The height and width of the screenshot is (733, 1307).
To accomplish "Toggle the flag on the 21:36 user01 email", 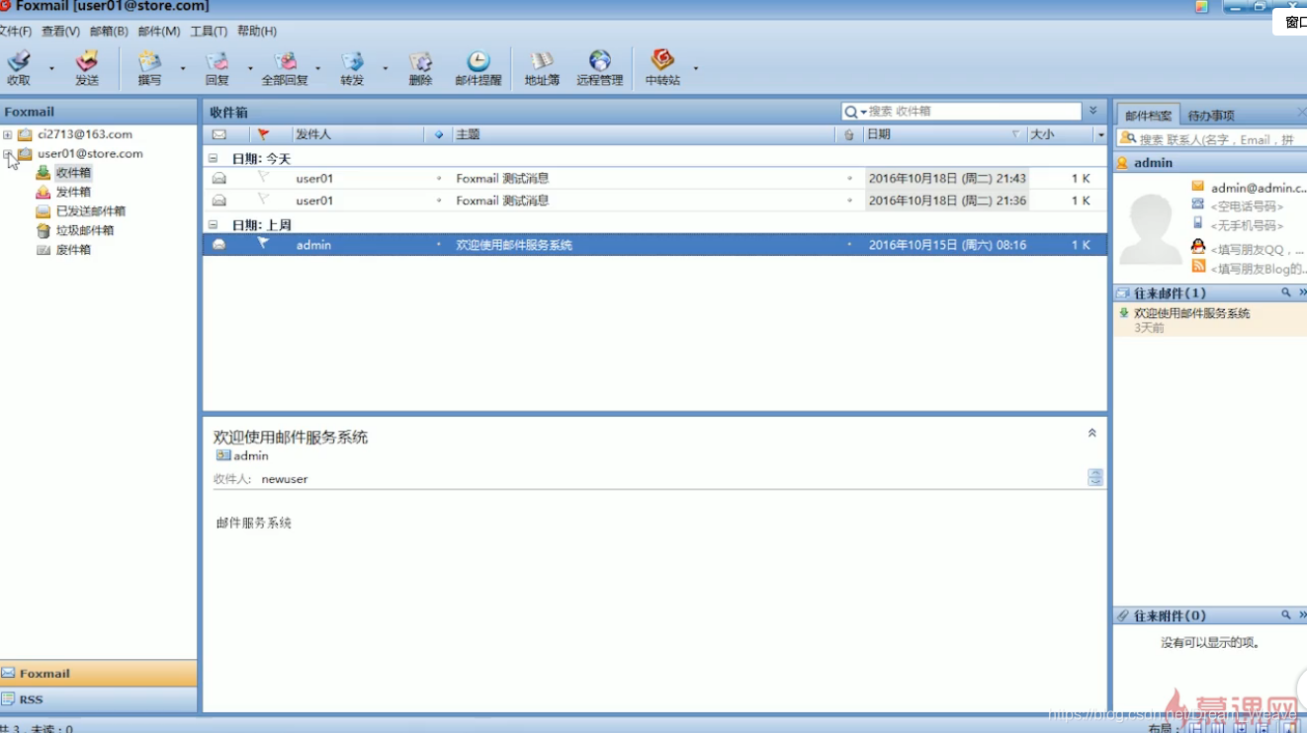I will [263, 199].
